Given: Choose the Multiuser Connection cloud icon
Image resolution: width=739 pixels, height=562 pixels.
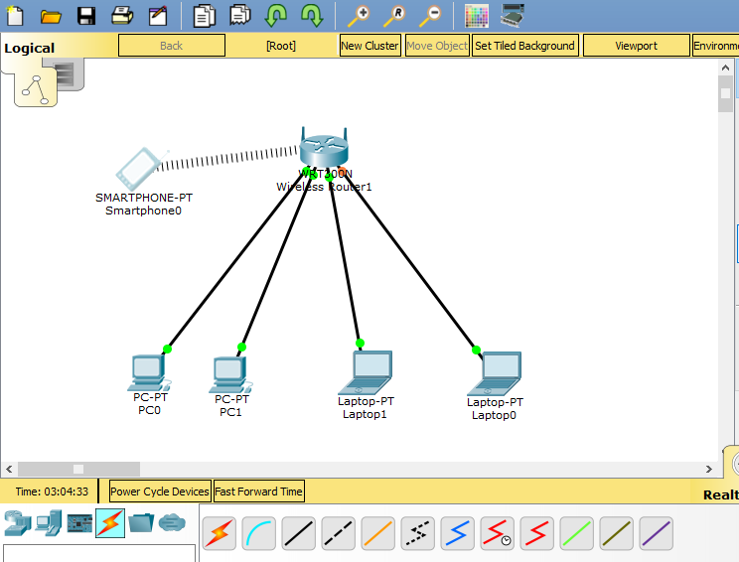Looking at the screenshot, I should pos(172,523).
